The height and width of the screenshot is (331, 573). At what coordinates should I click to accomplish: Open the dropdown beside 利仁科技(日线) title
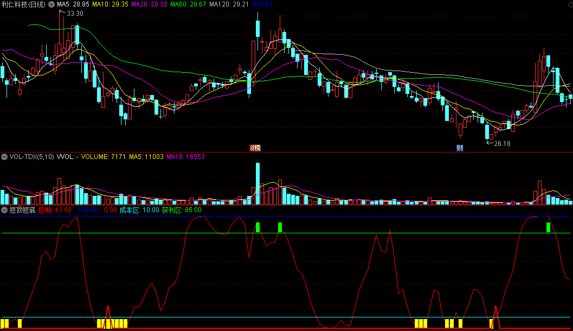51,4
